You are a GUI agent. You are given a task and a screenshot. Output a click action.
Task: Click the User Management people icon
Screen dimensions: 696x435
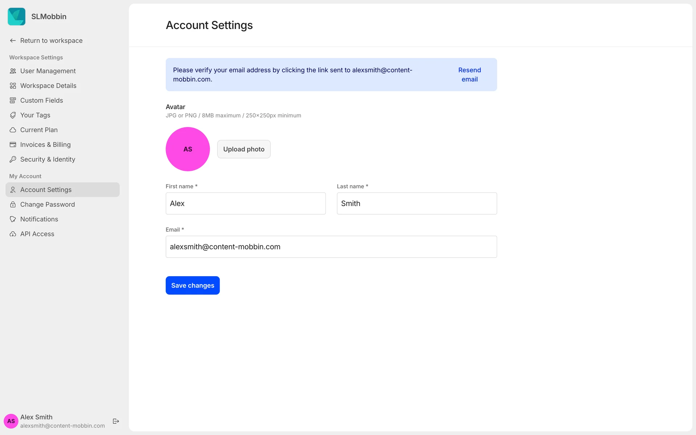pos(13,71)
